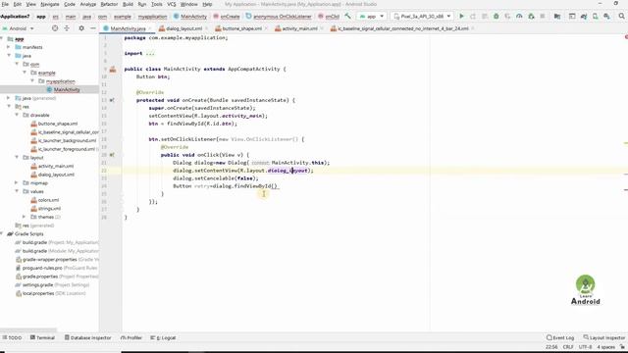Click the run gutter icon beside class MainActivity

coord(113,70)
